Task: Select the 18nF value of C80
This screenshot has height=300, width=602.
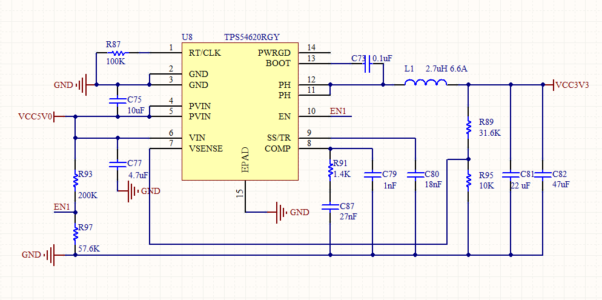Action: click(x=433, y=184)
